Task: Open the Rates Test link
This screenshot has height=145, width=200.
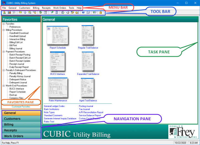Action: point(49,121)
